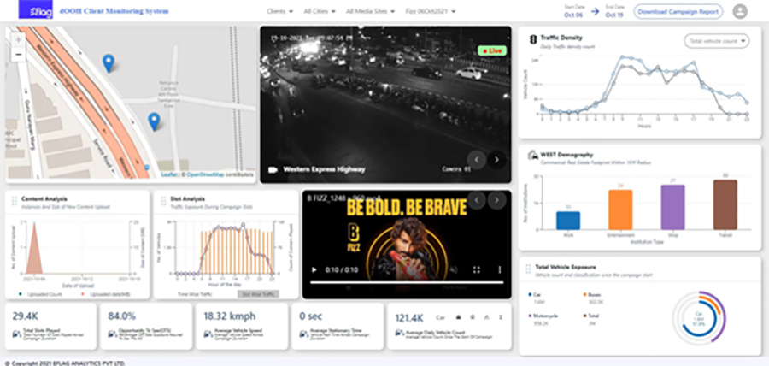
Task: Switch to Slot Wise Traffic view
Action: (258, 294)
